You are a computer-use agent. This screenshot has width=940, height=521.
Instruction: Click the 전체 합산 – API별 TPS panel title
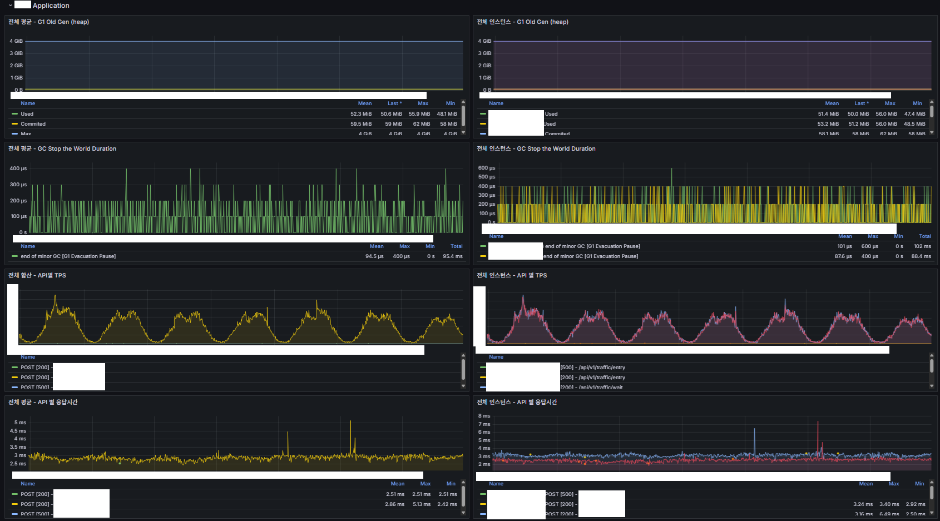pyautogui.click(x=36, y=275)
